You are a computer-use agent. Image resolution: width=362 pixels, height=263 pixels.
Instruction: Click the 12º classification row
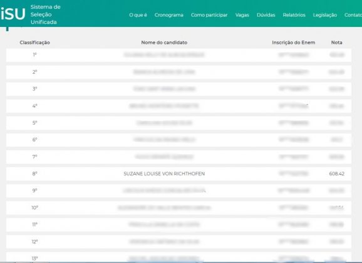[x=178, y=242]
